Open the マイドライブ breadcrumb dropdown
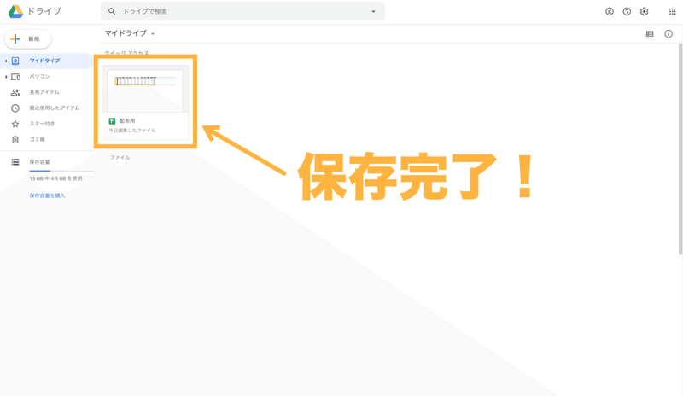The width and height of the screenshot is (683, 396). (x=130, y=33)
